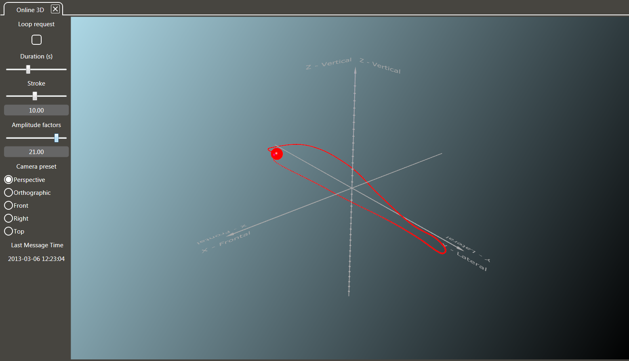Switch to the Front camera view
The height and width of the screenshot is (361, 629).
coord(8,205)
